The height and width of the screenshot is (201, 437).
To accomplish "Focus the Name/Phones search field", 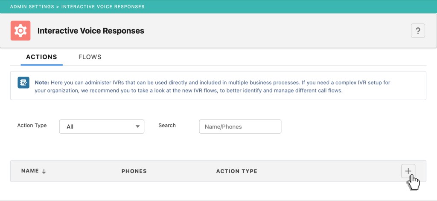I will (x=240, y=126).
